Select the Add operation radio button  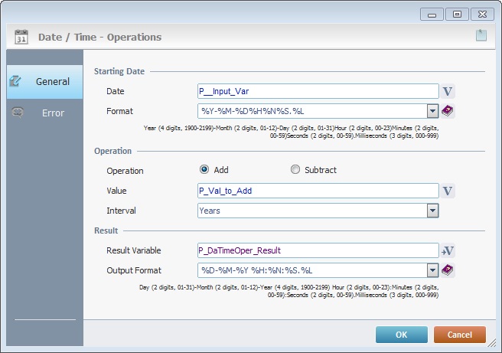tap(204, 170)
